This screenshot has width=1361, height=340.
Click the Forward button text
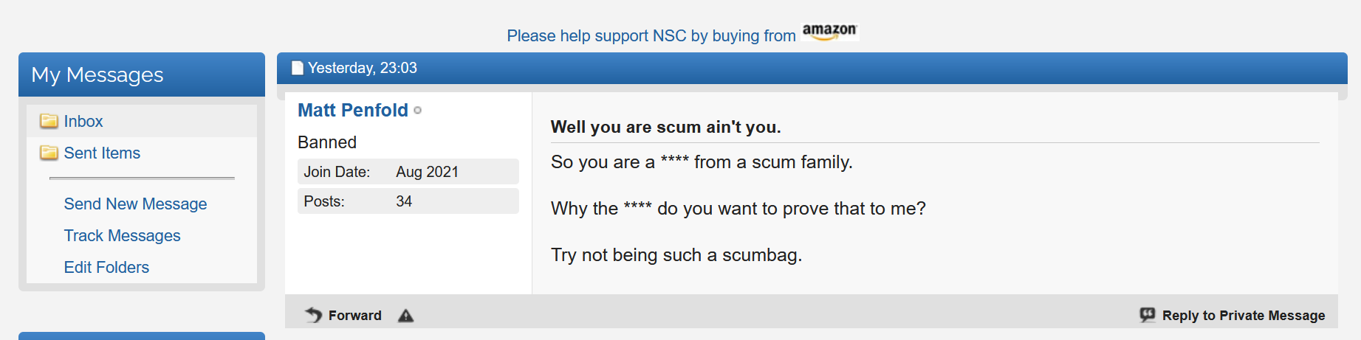pyautogui.click(x=355, y=316)
